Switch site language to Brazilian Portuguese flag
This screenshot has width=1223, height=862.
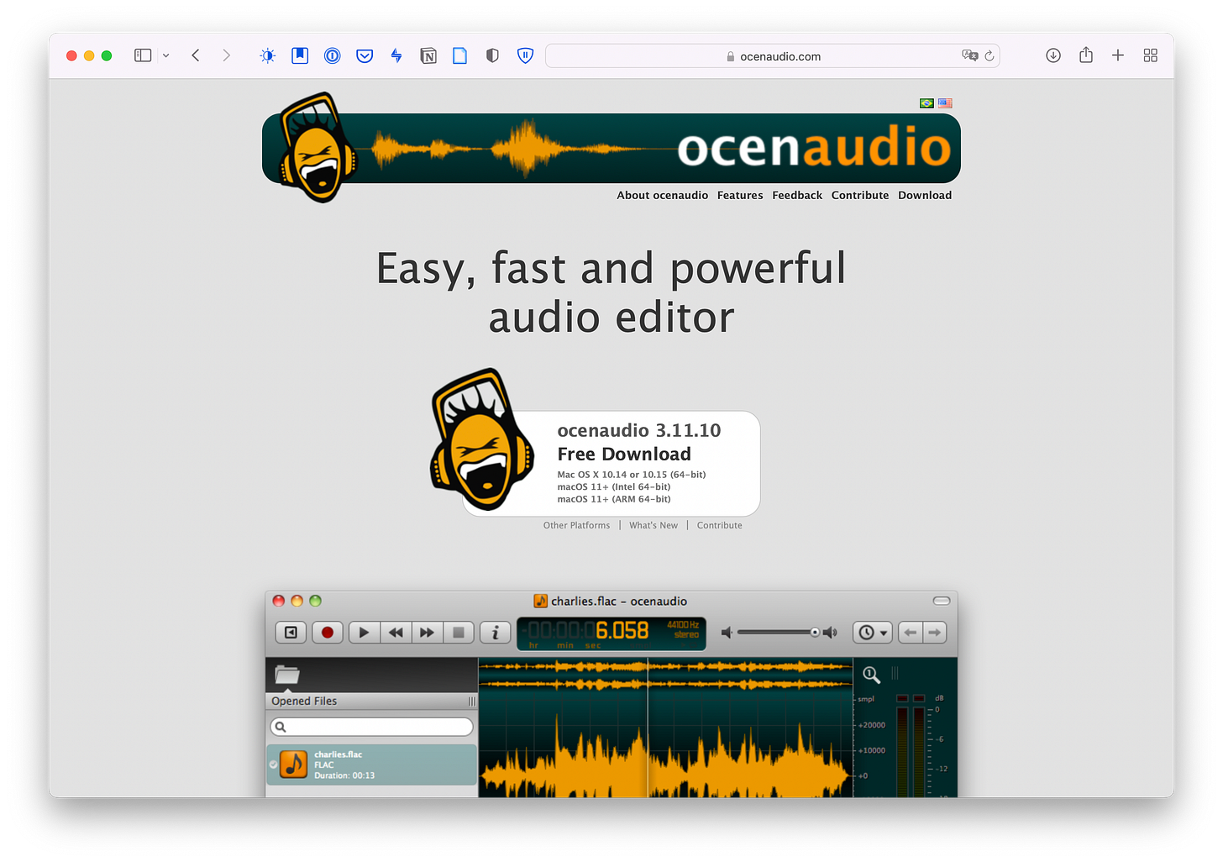pos(926,103)
